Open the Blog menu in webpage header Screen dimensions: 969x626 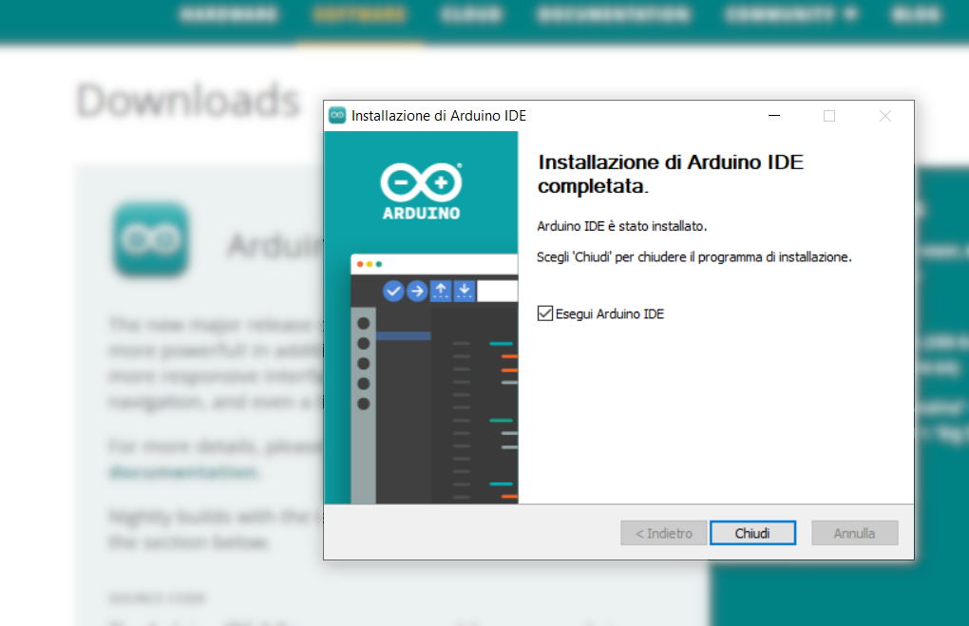click(917, 15)
